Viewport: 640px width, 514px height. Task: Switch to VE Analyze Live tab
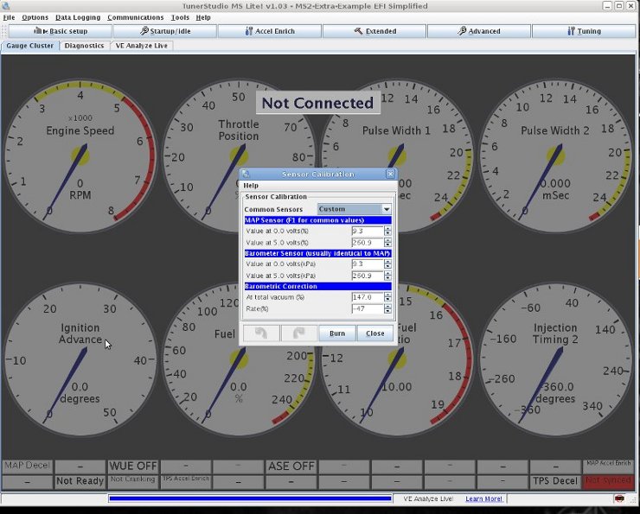pos(142,46)
